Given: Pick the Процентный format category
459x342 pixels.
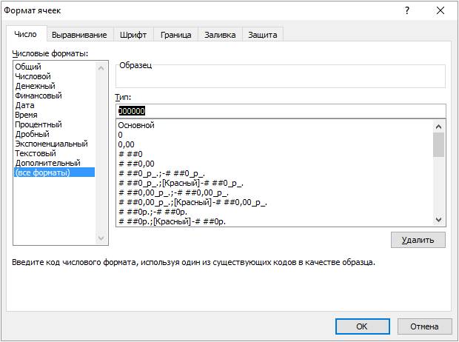Looking at the screenshot, I should (38, 124).
